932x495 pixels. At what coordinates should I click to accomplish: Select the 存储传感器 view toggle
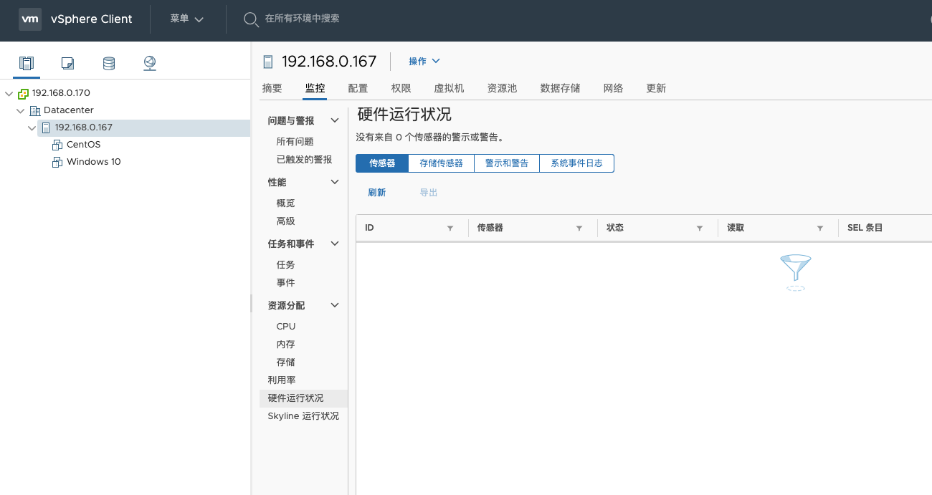point(441,163)
